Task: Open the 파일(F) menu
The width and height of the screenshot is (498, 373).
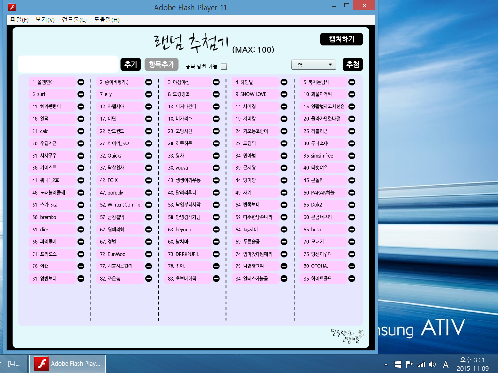Action: click(x=19, y=20)
